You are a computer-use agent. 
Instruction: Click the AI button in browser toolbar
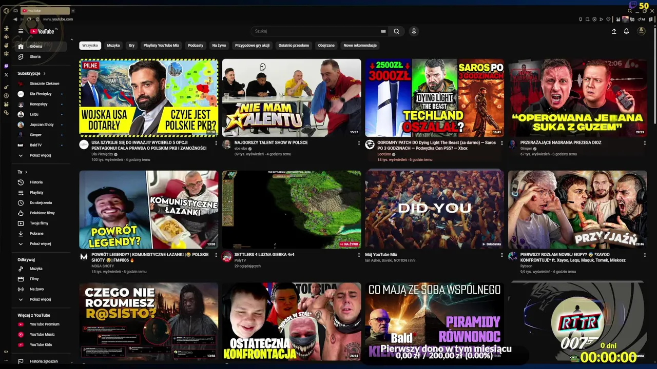pos(642,19)
